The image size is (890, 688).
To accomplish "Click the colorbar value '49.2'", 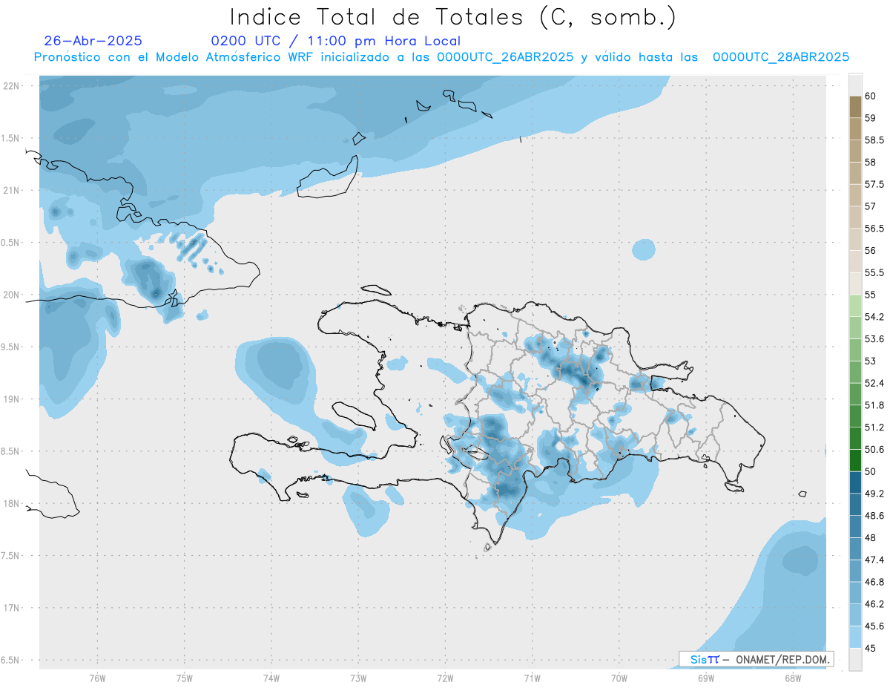I will (874, 494).
